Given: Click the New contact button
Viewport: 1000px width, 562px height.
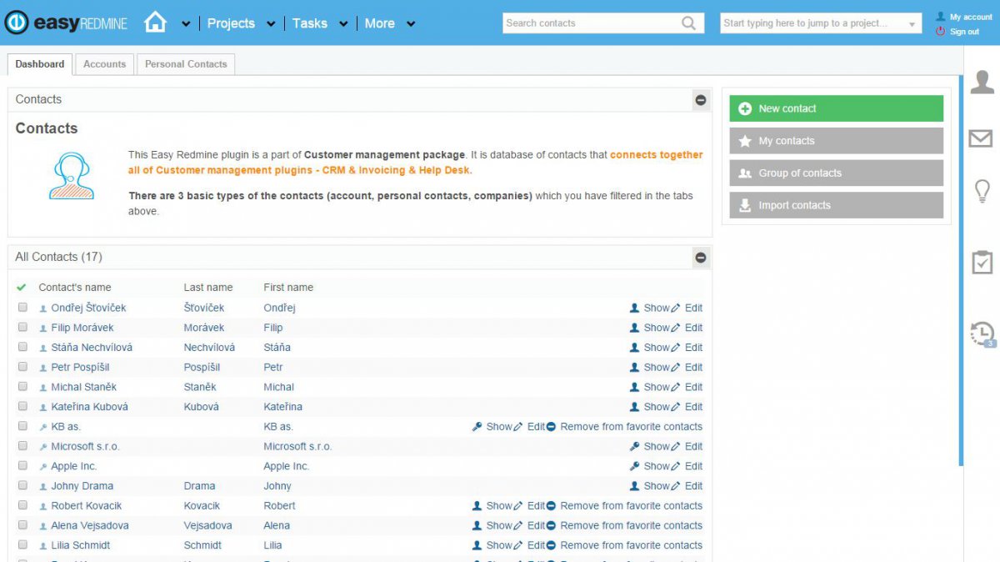Looking at the screenshot, I should coord(836,108).
